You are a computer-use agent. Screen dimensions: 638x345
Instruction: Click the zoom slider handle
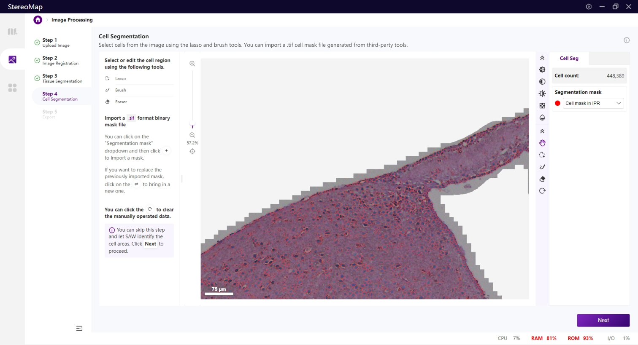(x=192, y=126)
